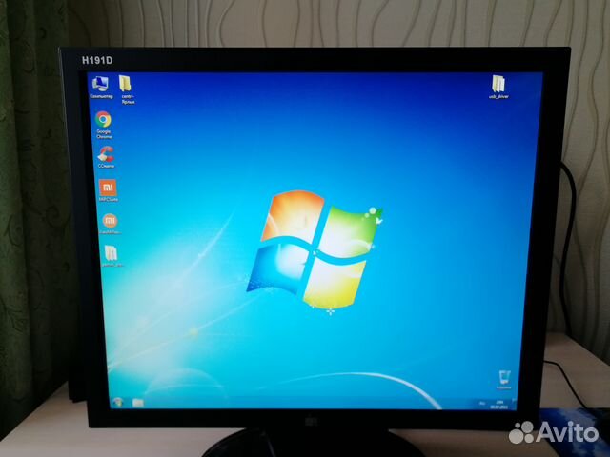610x457 pixels.
Task: Open the usb_driver folder
Action: (498, 87)
